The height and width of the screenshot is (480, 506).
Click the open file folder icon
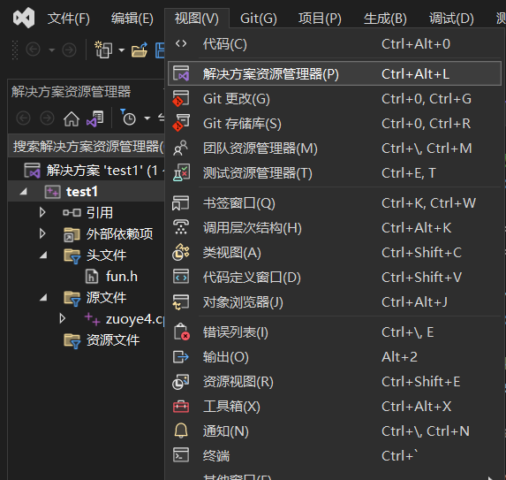pos(140,50)
